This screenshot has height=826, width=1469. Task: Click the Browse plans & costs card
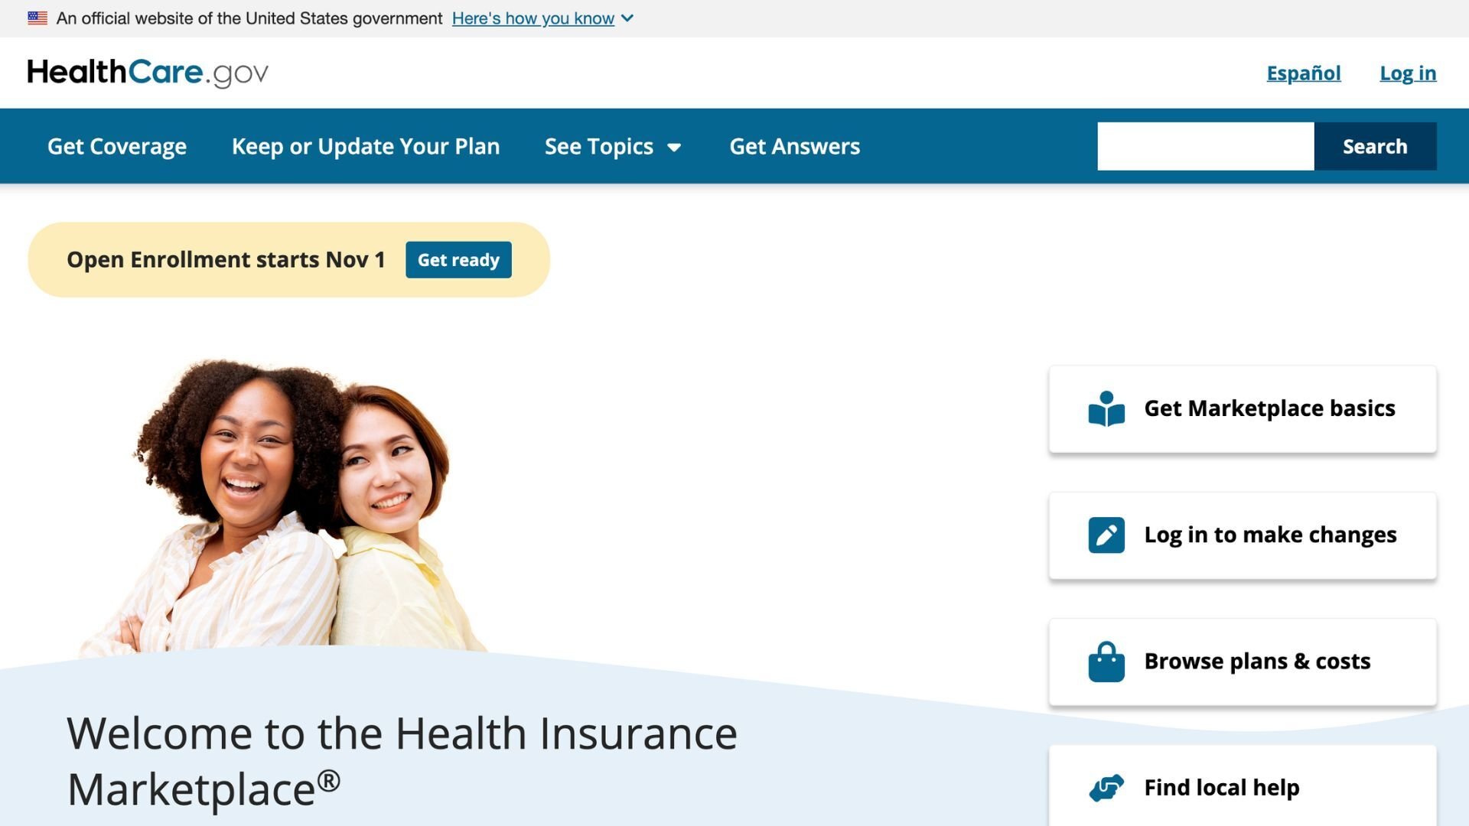click(1243, 659)
